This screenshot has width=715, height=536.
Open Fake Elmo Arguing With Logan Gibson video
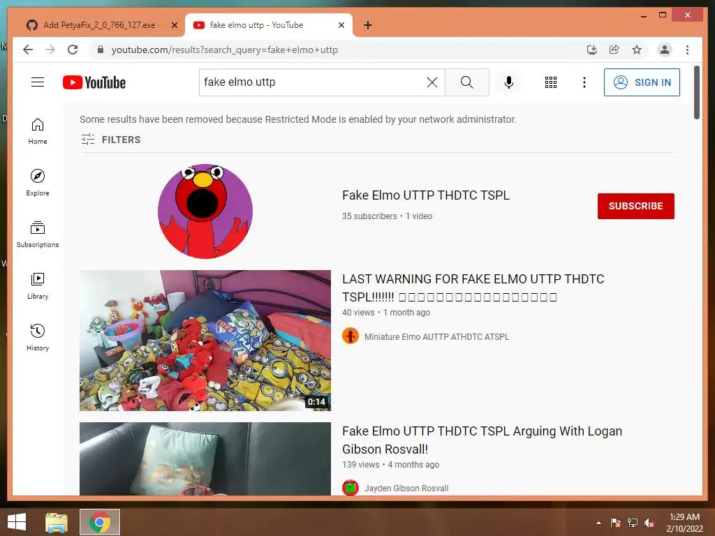click(x=482, y=440)
